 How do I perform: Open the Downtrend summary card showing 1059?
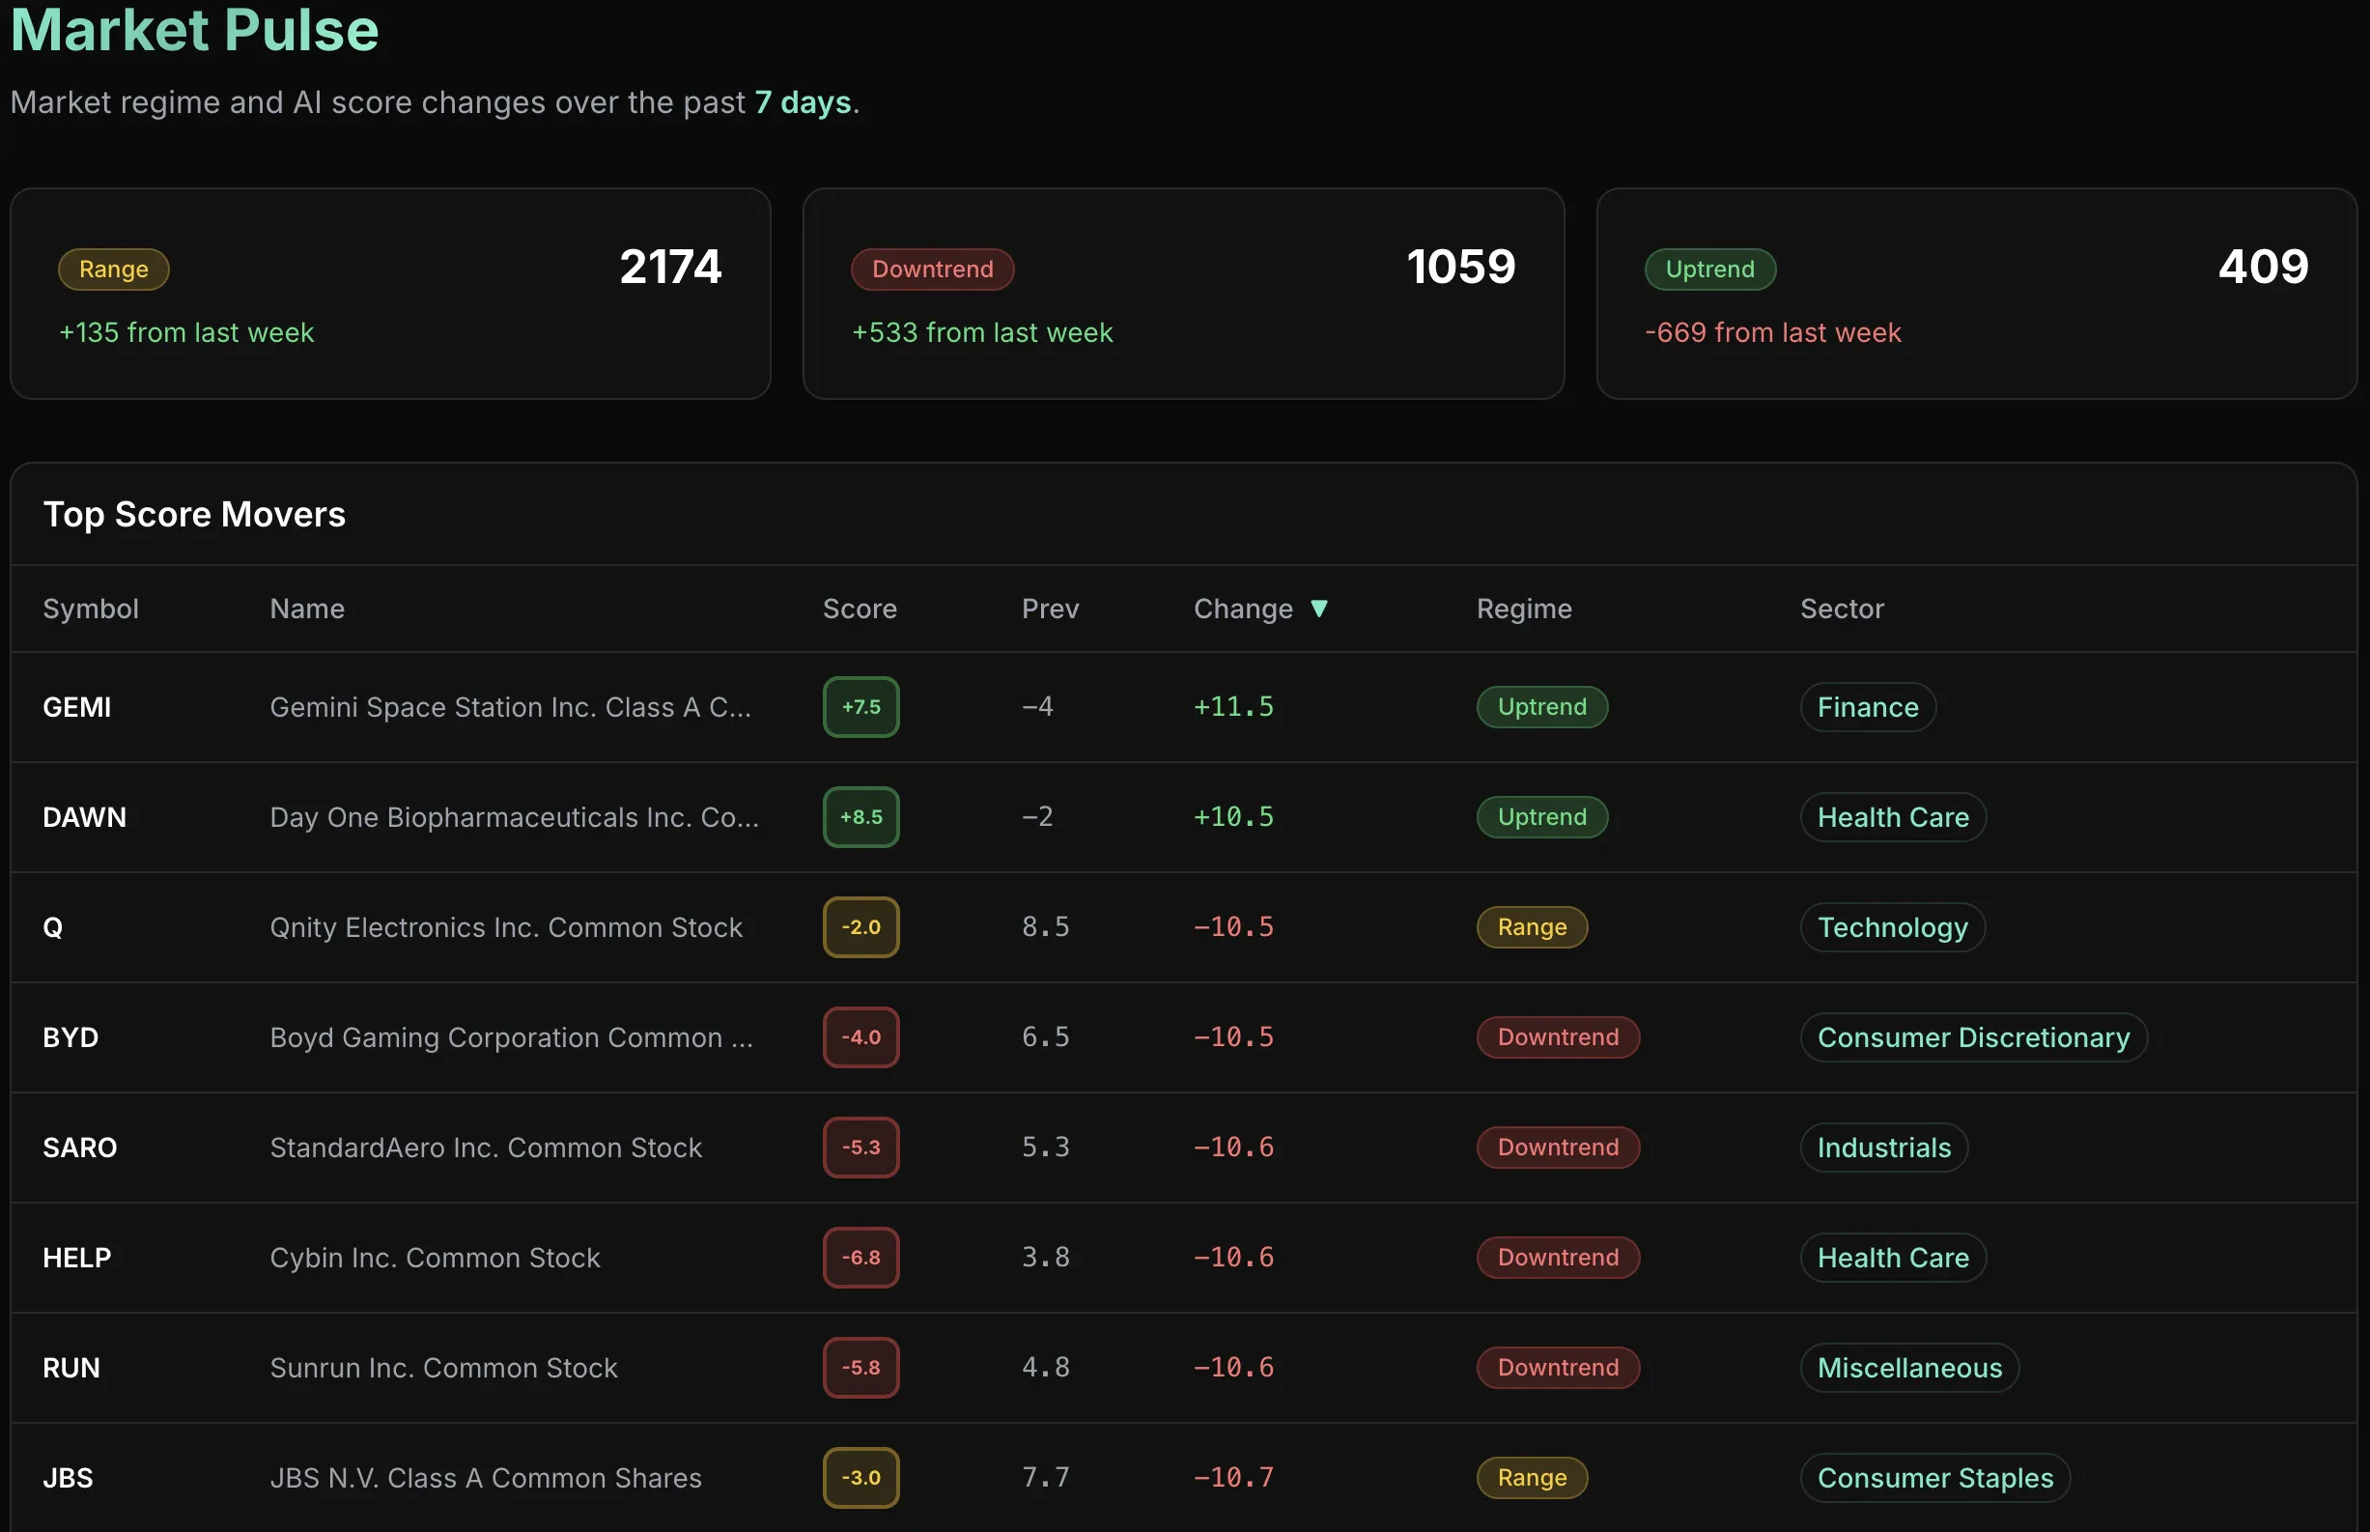[x=1182, y=295]
